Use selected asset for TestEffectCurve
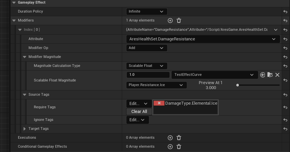 tap(263, 75)
